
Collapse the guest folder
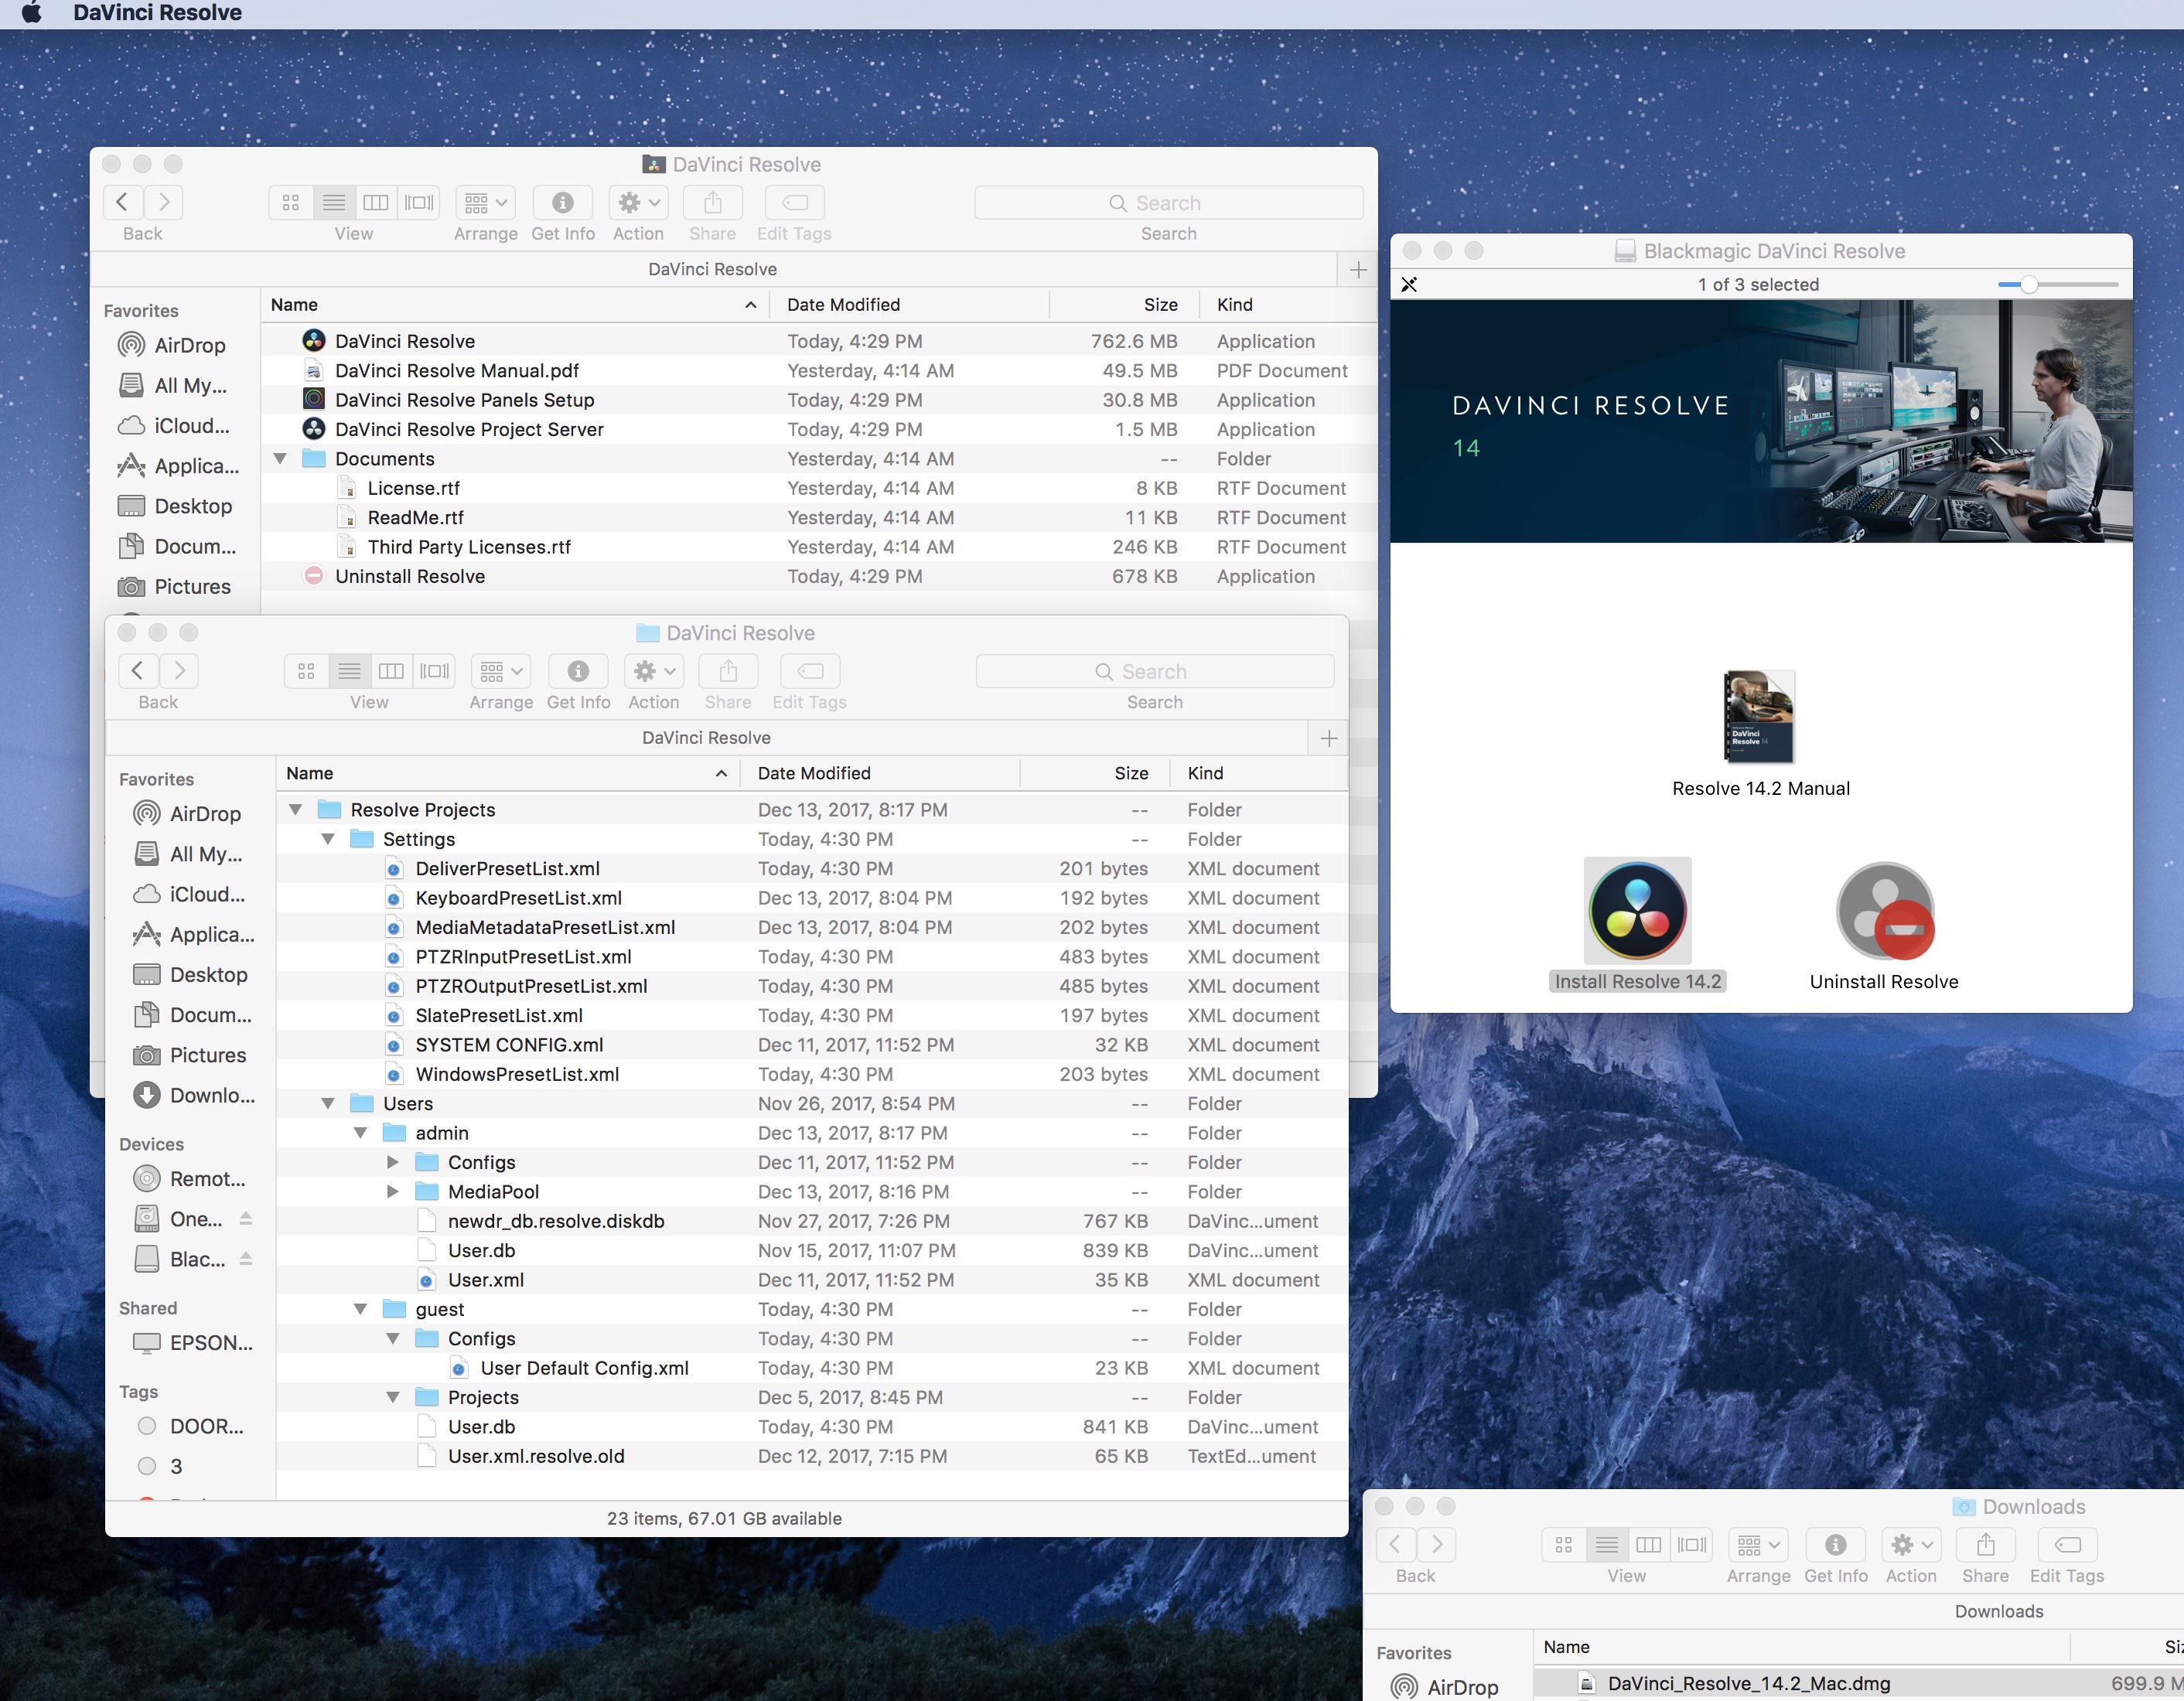coord(361,1309)
